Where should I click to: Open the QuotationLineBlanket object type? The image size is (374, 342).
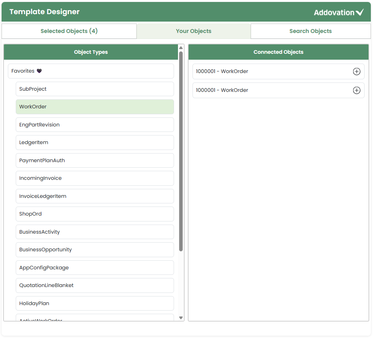95,285
